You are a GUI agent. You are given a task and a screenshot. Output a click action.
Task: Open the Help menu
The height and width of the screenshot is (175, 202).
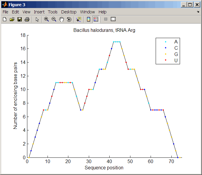coord(102,12)
